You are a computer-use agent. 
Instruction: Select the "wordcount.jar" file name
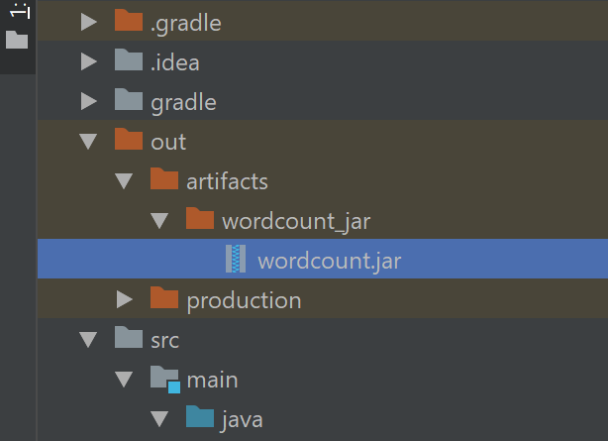tap(330, 261)
